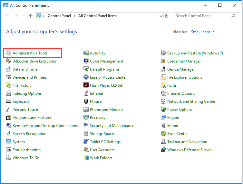Viewport: 243px width, 184px height.
Task: Open the Fonts link
Action: click(172, 85)
